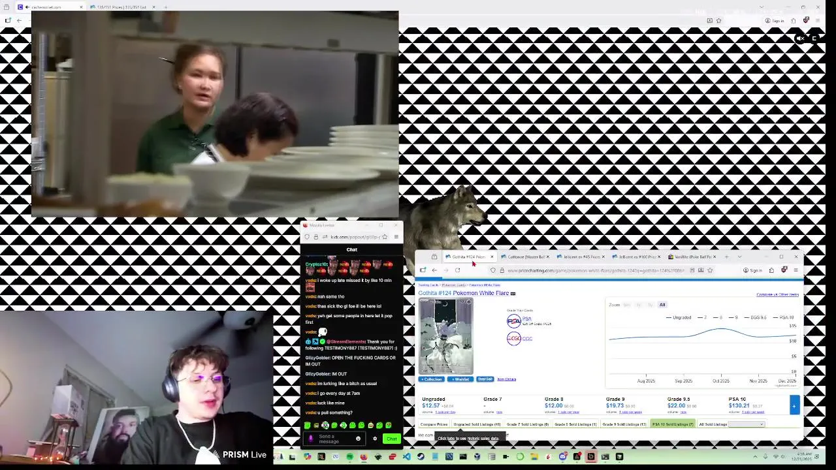Select the All zoom range on the price chart
The height and width of the screenshot is (470, 836).
coord(662,305)
